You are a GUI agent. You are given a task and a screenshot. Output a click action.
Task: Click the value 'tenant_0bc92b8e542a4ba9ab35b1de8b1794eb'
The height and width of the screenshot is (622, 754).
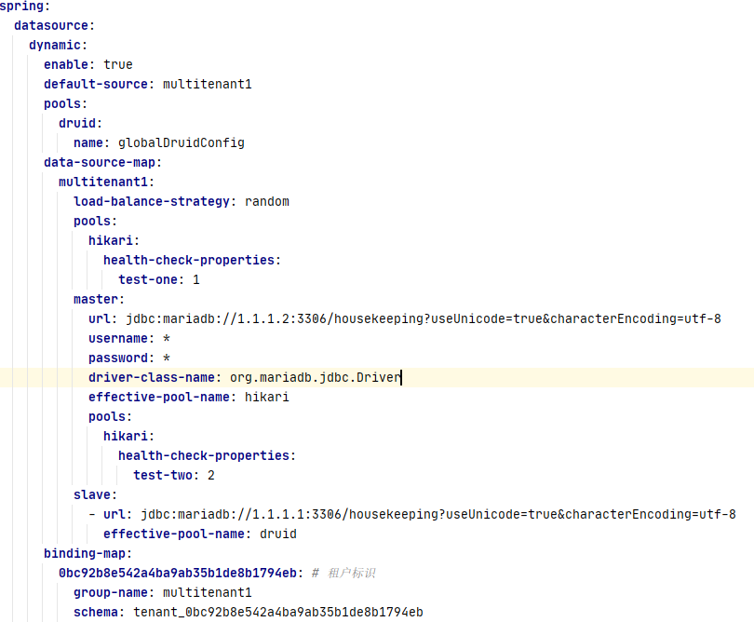278,613
